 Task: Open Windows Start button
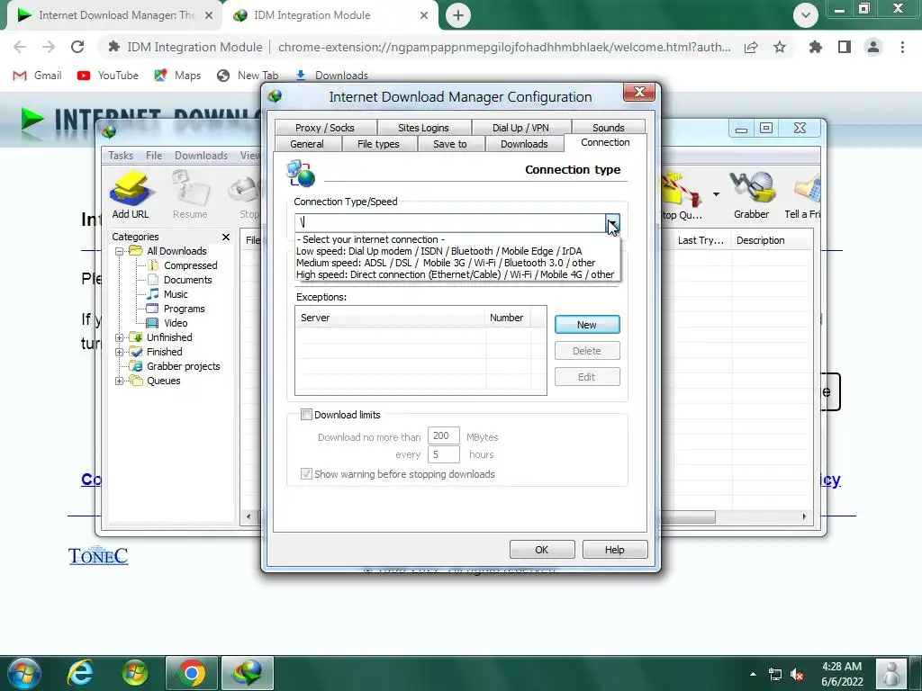pyautogui.click(x=24, y=673)
